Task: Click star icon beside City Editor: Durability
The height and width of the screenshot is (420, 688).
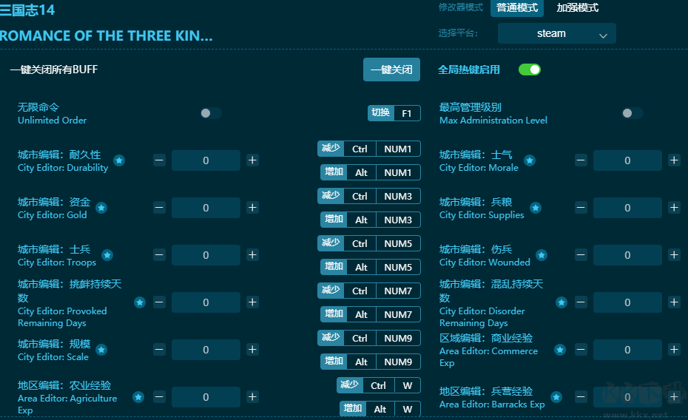Action: (119, 160)
